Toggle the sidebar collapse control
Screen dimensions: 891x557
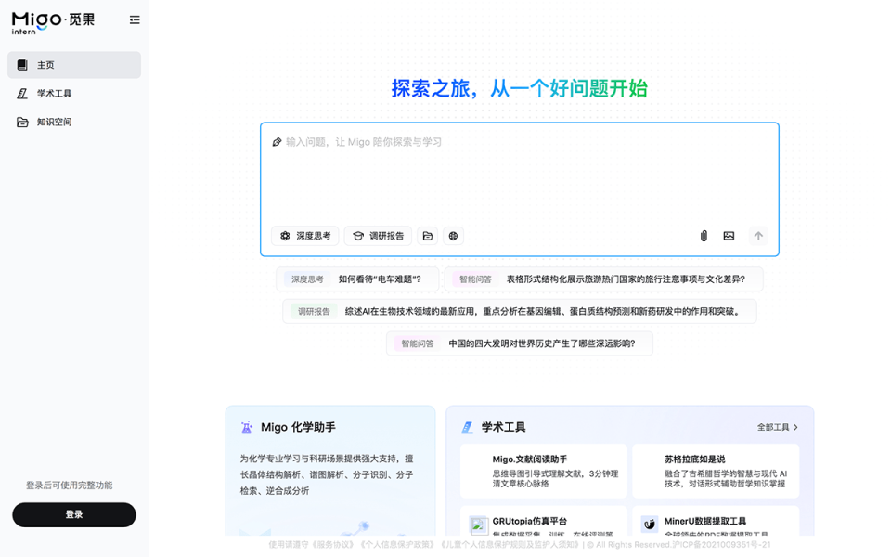point(135,19)
